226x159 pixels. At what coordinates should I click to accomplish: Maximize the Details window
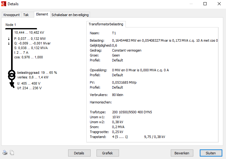[x=205, y=4]
